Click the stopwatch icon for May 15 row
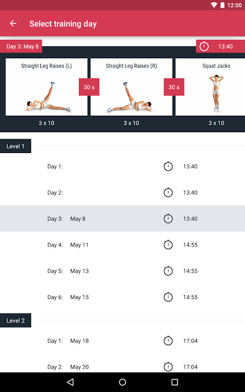Screen dimensions: 245x392 coord(168,297)
